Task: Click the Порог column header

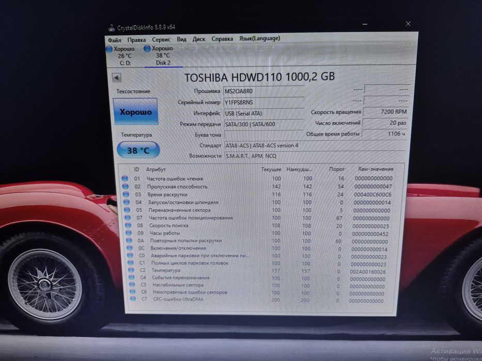Action: [337, 169]
